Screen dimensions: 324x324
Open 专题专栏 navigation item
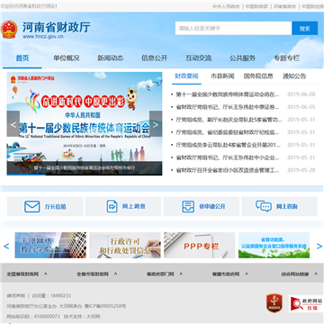[286, 58]
